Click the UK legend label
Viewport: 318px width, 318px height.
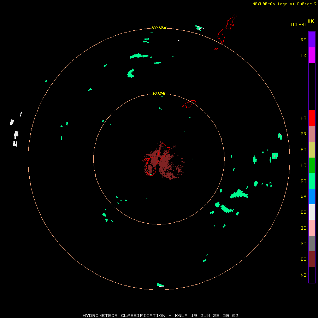click(x=303, y=55)
